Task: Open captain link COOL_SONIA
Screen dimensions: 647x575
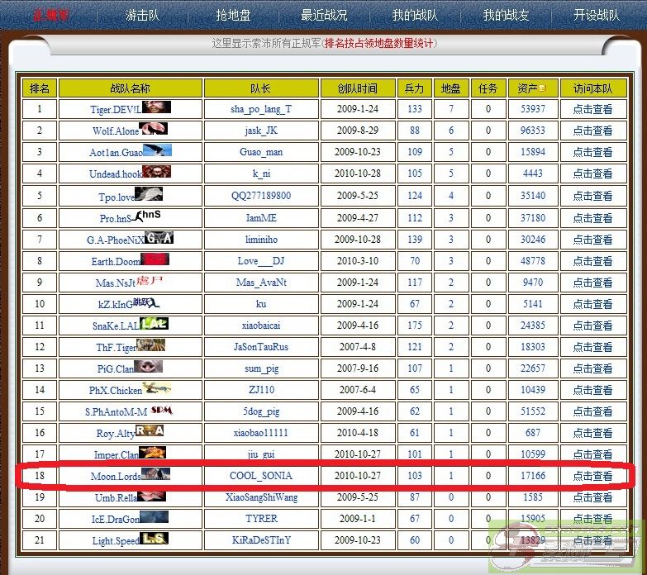Action: [261, 476]
